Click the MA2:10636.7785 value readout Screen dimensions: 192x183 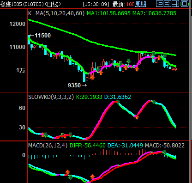click(x=154, y=13)
